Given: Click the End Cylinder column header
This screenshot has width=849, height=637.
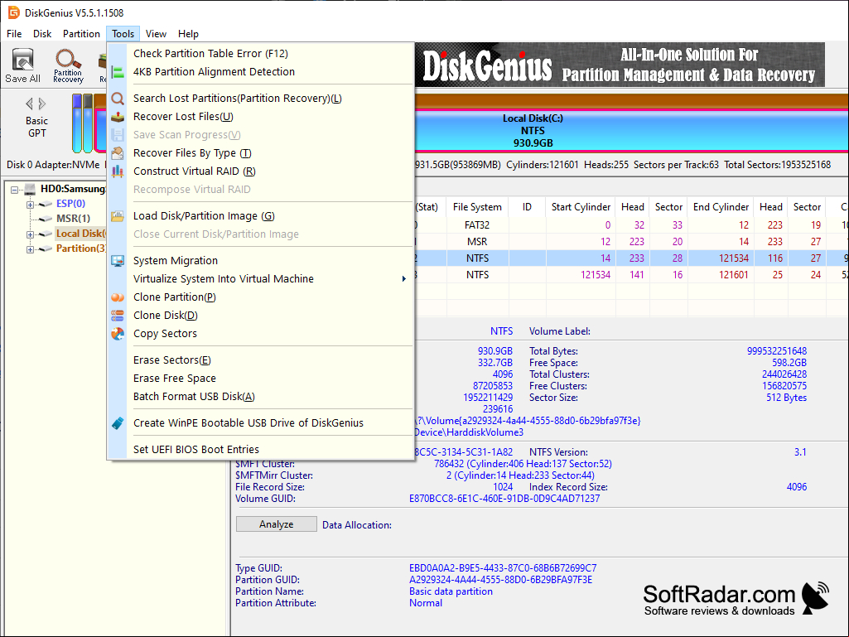Looking at the screenshot, I should 721,207.
